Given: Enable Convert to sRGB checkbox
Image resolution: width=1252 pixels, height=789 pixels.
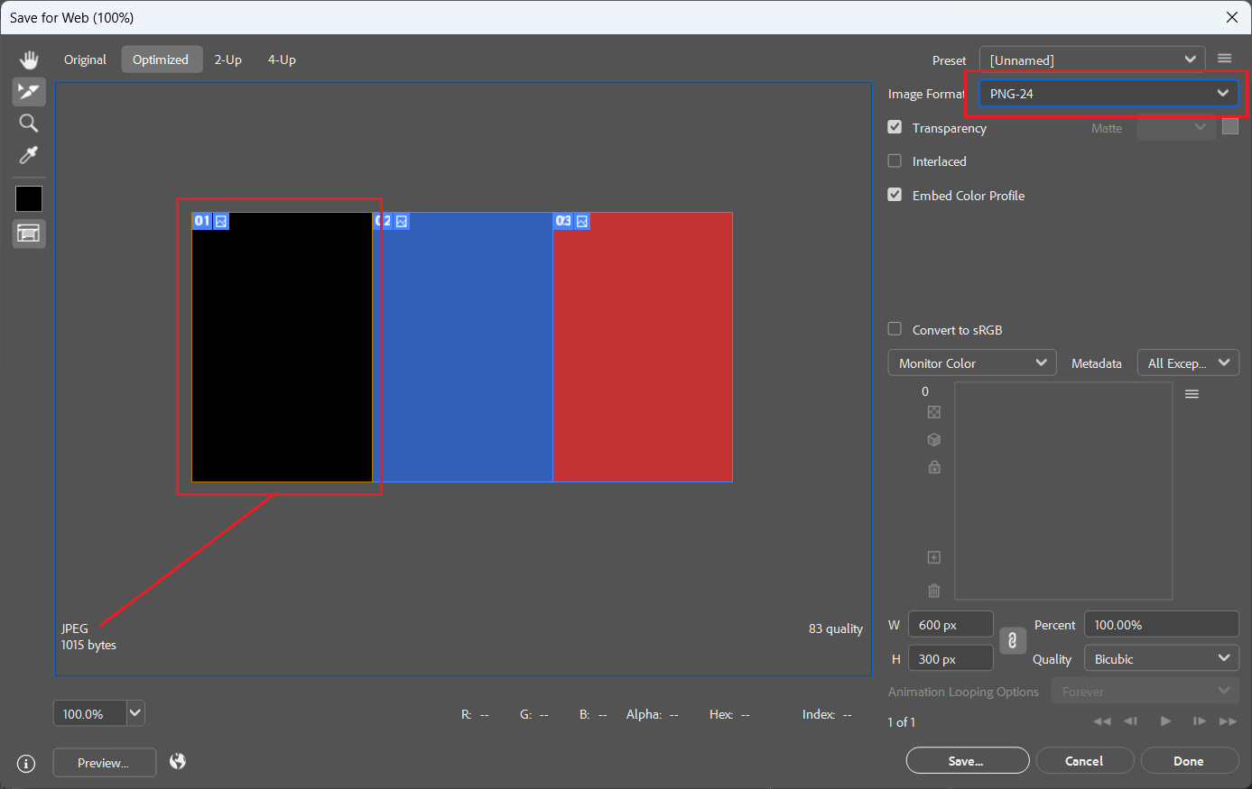Looking at the screenshot, I should pyautogui.click(x=895, y=329).
